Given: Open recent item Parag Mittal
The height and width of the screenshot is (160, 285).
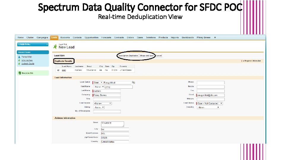Looking at the screenshot, I should 27,57.
